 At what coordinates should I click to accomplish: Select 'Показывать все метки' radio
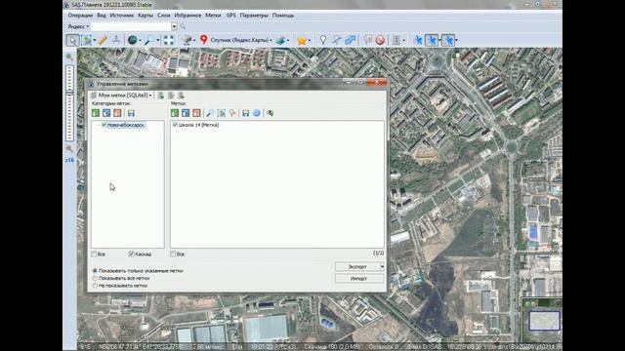(x=95, y=278)
